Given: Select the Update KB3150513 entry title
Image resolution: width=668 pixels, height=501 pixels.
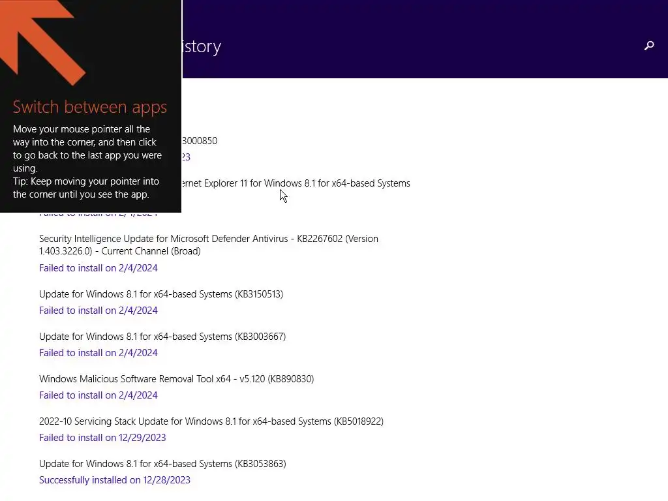Looking at the screenshot, I should point(161,294).
